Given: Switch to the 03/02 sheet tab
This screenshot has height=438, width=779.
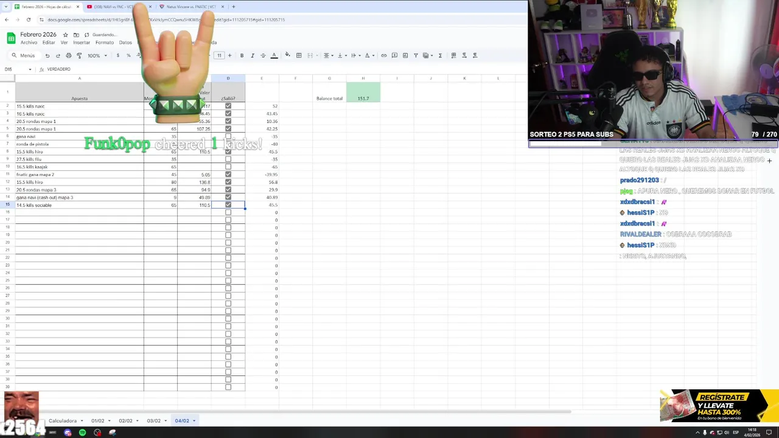Looking at the screenshot, I should 153,421.
